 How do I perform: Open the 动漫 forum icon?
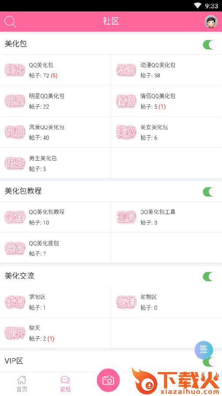pos(126,70)
